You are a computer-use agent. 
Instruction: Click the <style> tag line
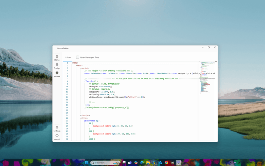tap(84, 118)
